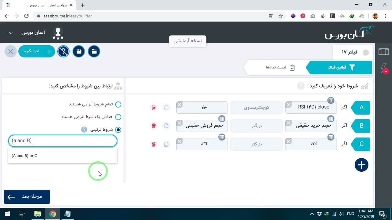The height and width of the screenshot is (220, 392).
Task: Select condition label C
Action: tap(361, 144)
